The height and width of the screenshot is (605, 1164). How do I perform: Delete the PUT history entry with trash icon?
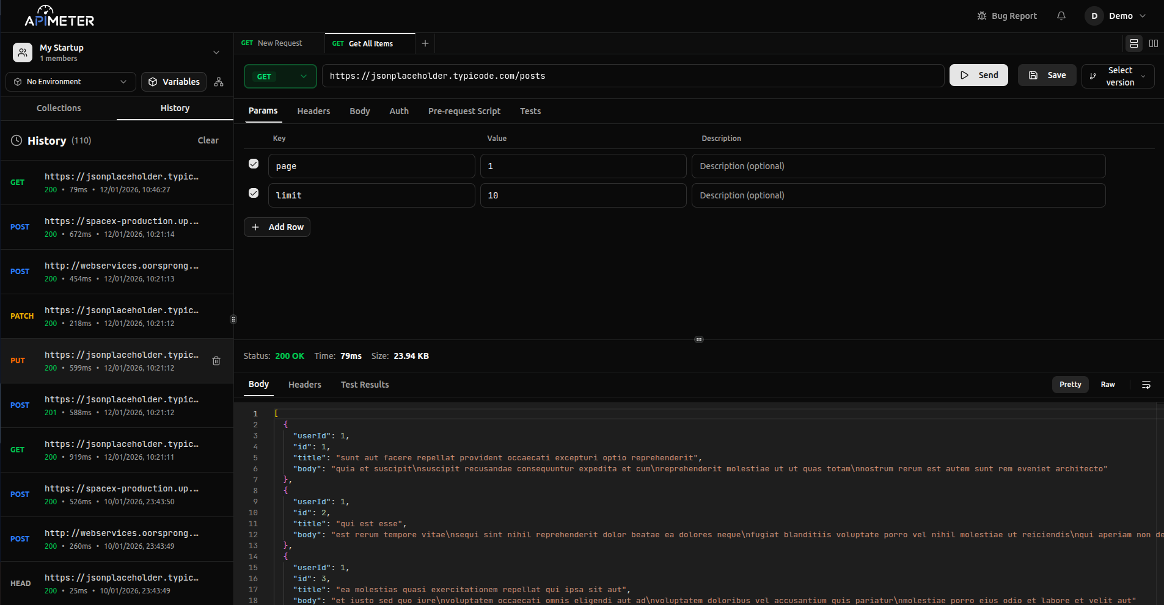[x=216, y=361]
